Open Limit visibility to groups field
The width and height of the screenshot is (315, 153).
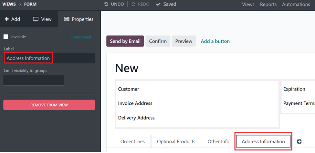tap(34, 81)
